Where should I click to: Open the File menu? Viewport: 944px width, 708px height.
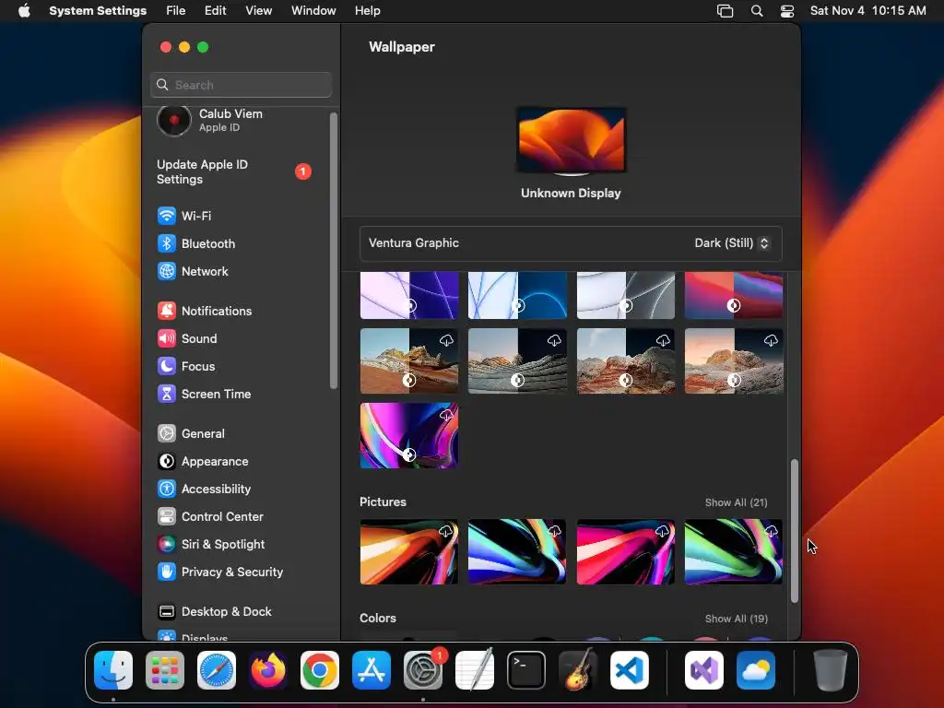[176, 11]
